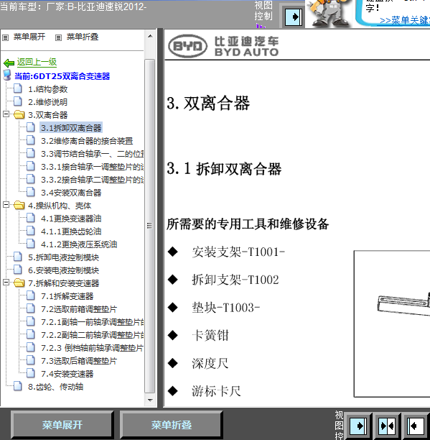Click the BYD AUTO logo

pyautogui.click(x=223, y=46)
